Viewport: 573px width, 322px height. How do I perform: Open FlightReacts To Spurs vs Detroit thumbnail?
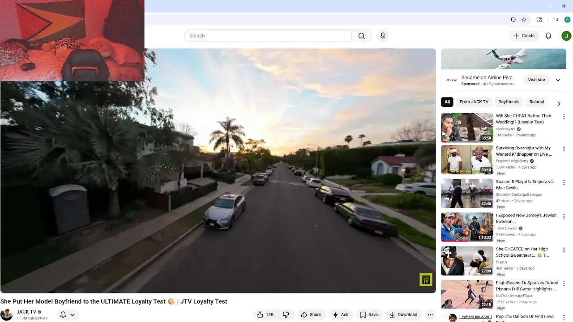(x=467, y=294)
